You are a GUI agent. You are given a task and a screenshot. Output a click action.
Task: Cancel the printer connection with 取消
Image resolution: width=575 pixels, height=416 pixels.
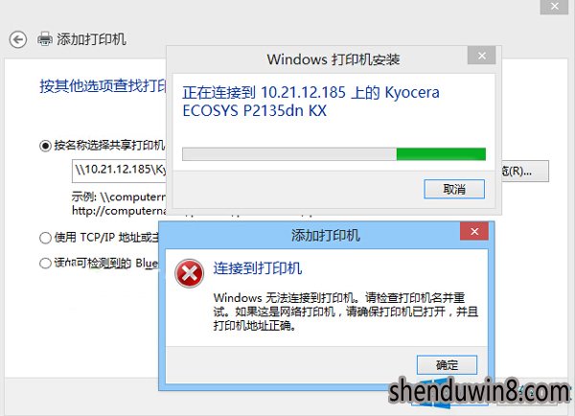[x=454, y=189]
